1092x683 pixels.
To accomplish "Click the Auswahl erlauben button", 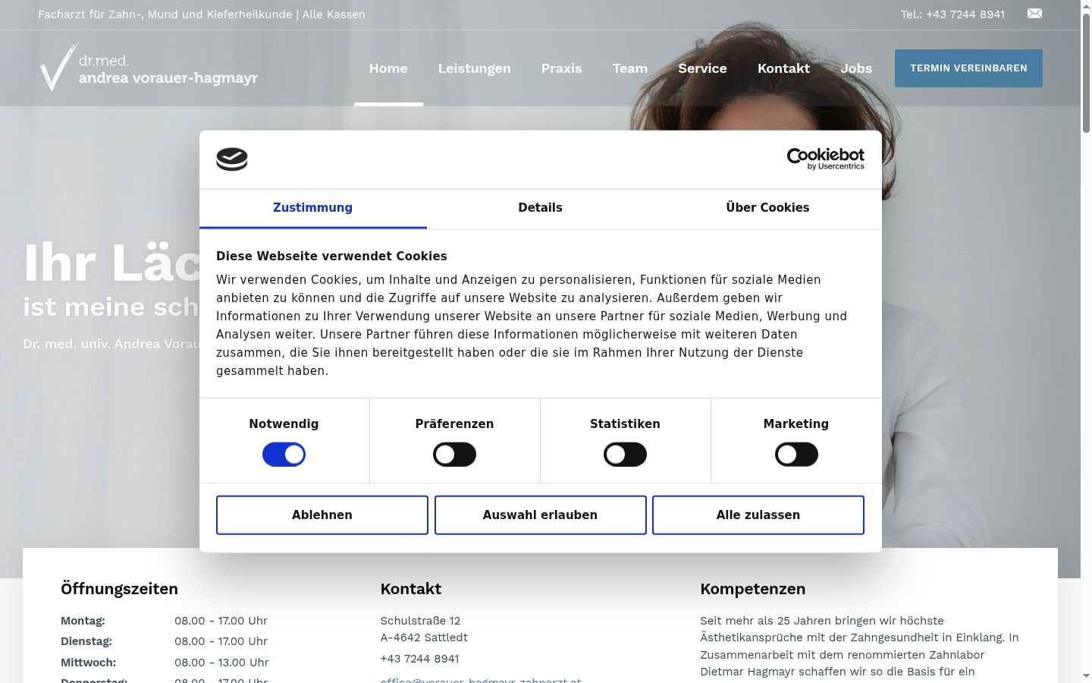I will 540,515.
